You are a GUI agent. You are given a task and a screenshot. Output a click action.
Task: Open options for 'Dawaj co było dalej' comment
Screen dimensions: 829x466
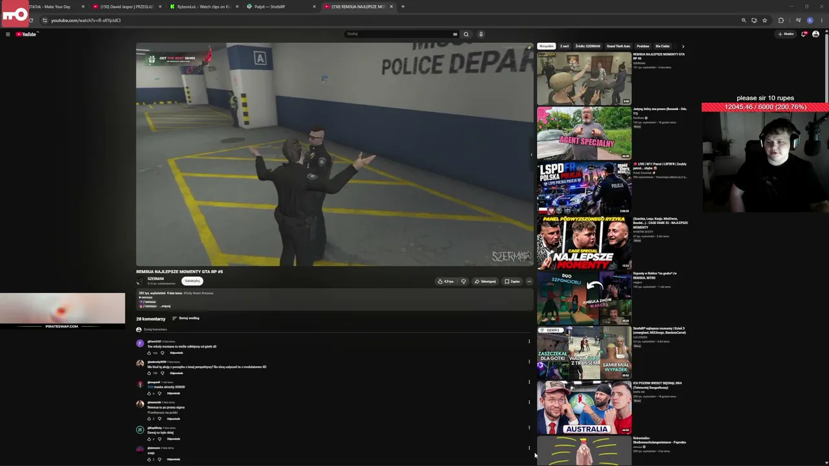tap(529, 428)
